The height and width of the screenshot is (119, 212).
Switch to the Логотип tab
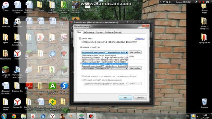pos(99,32)
